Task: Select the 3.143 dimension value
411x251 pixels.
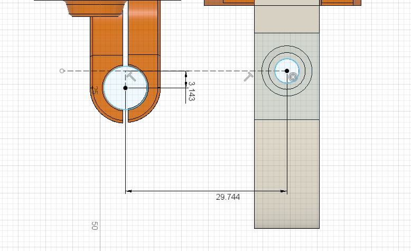Action: point(192,91)
